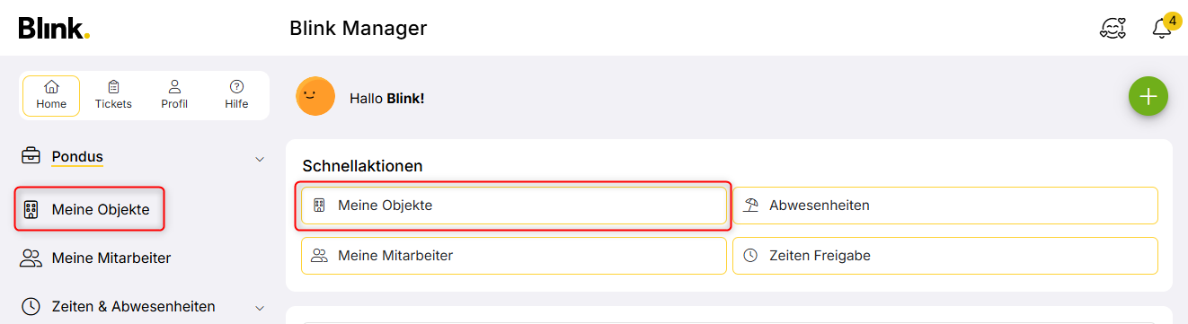
Task: Switch to the Home tab
Action: (x=51, y=95)
